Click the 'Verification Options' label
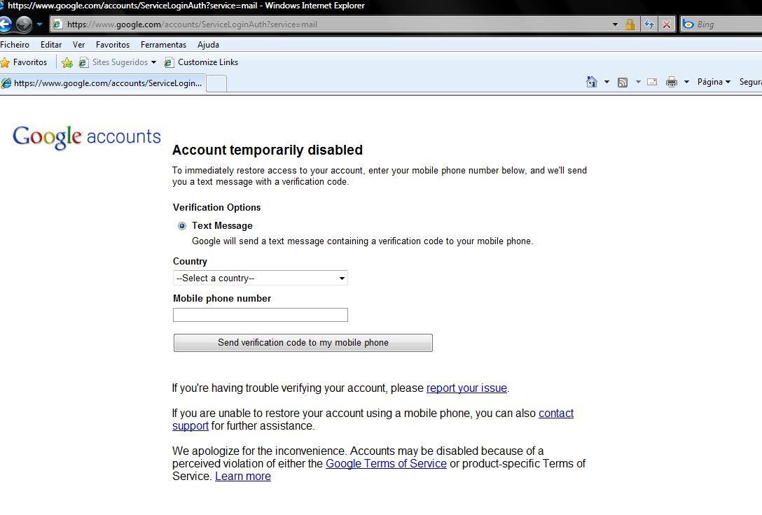The height and width of the screenshot is (515, 762). coord(216,207)
